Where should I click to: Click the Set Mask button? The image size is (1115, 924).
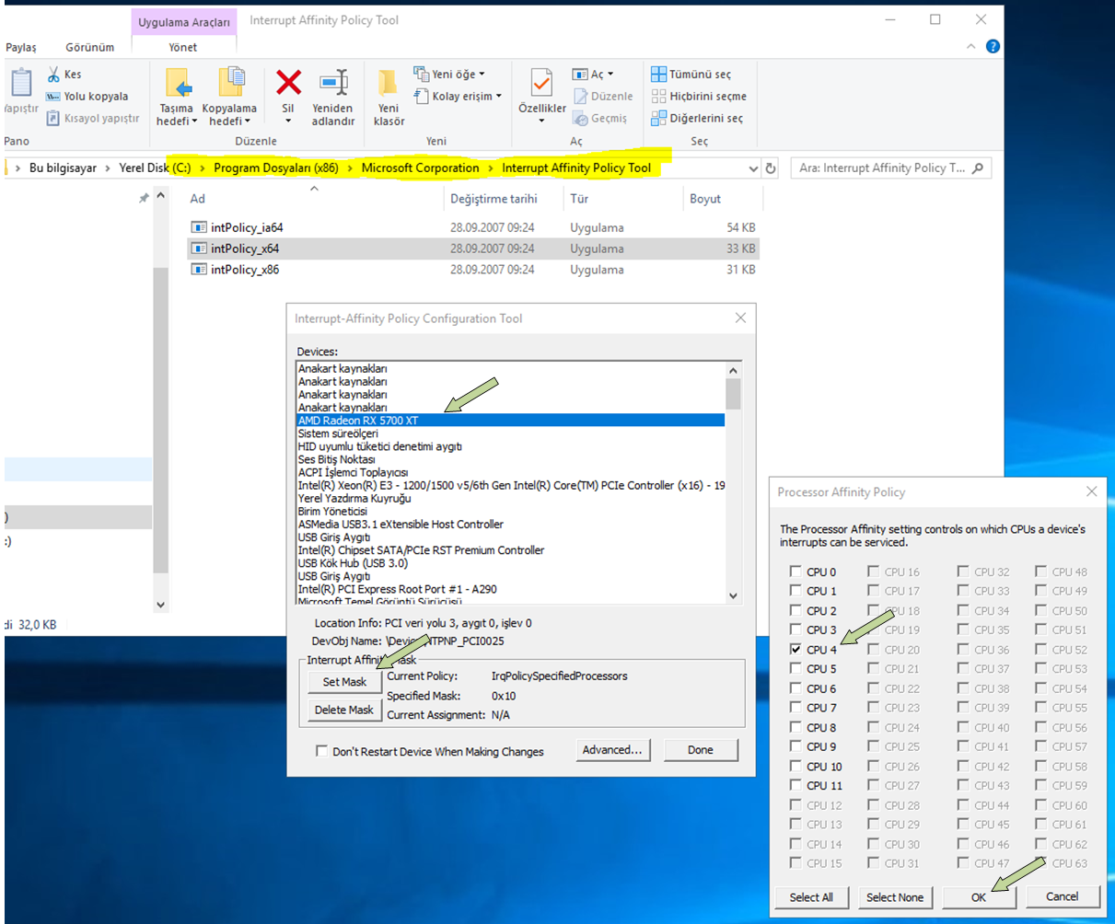[x=344, y=682]
